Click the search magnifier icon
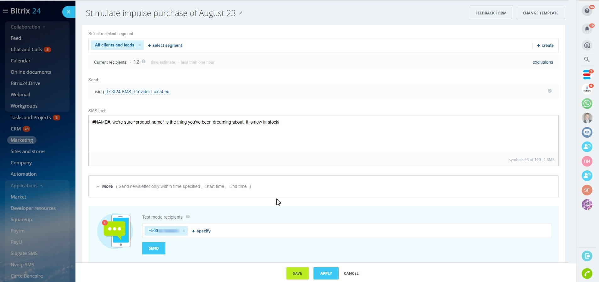Screen dimensions: 599x282 (x=587, y=59)
